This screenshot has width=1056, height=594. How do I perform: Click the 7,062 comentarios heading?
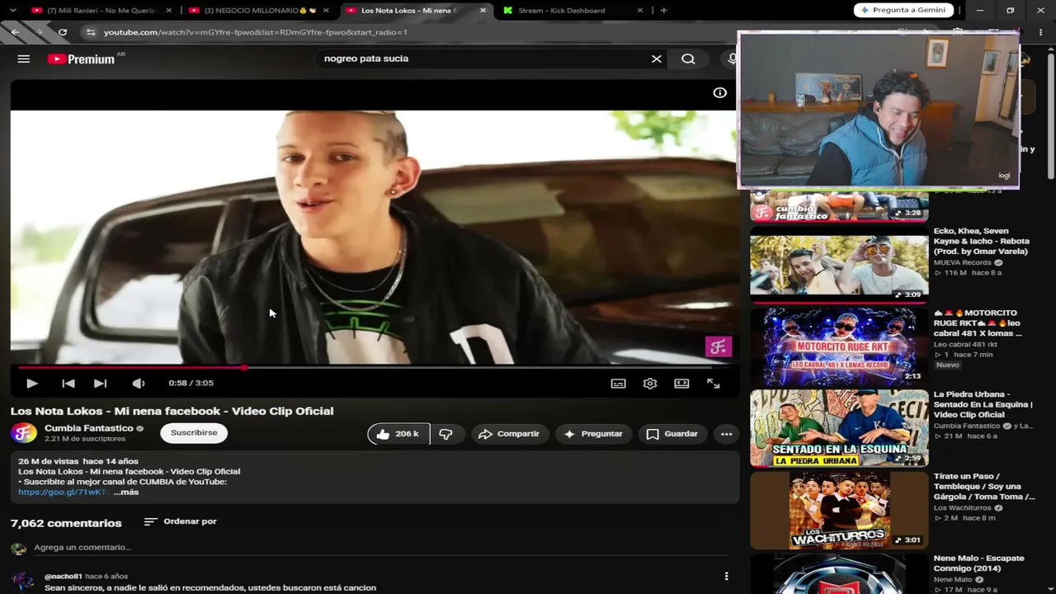pyautogui.click(x=66, y=523)
